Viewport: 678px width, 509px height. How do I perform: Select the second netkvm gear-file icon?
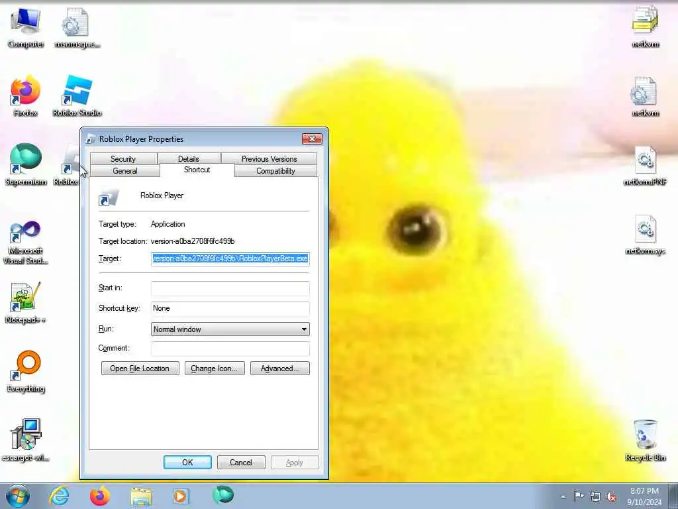(645, 96)
